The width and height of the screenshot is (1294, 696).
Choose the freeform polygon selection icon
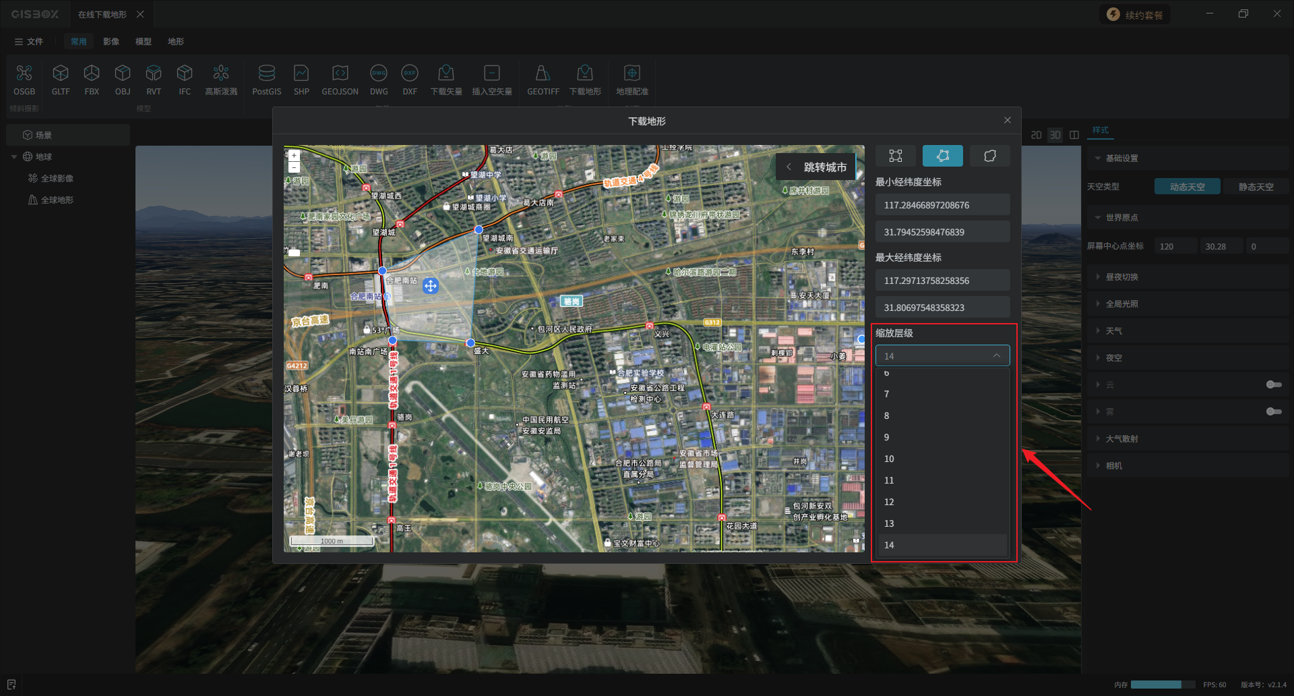(989, 156)
